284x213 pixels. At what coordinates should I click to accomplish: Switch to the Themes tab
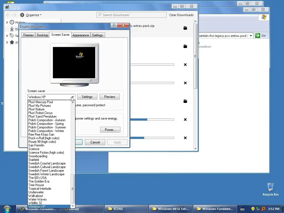(28, 35)
